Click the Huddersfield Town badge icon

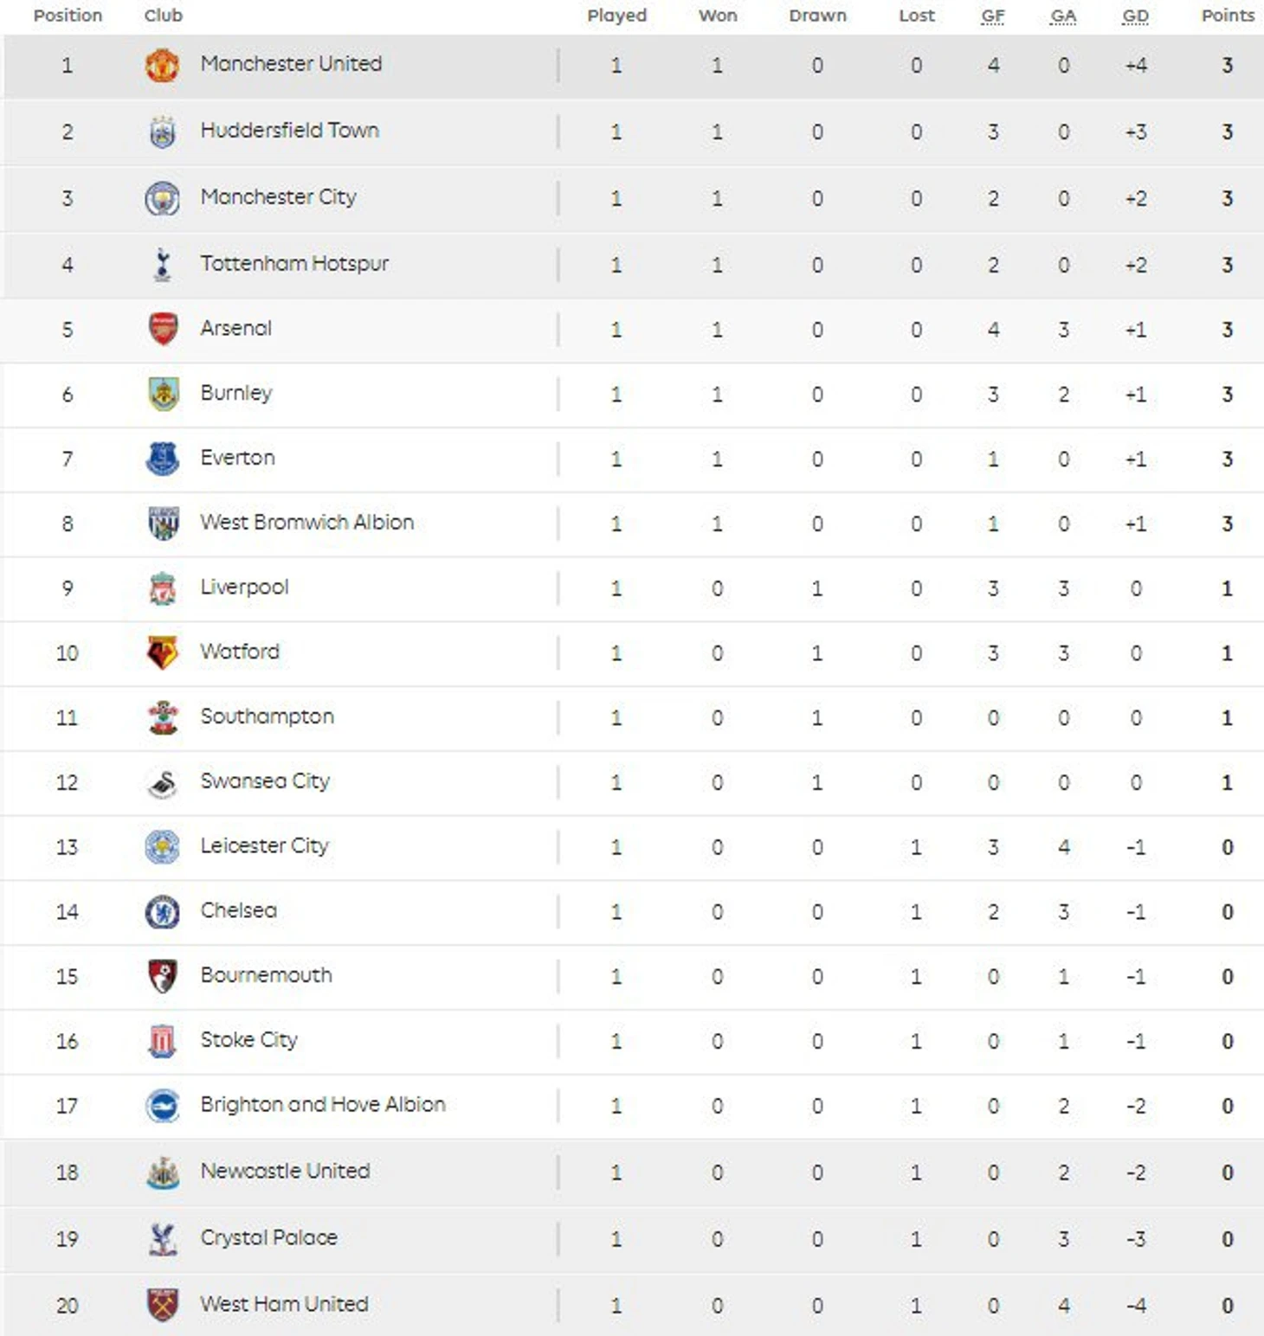pos(162,132)
